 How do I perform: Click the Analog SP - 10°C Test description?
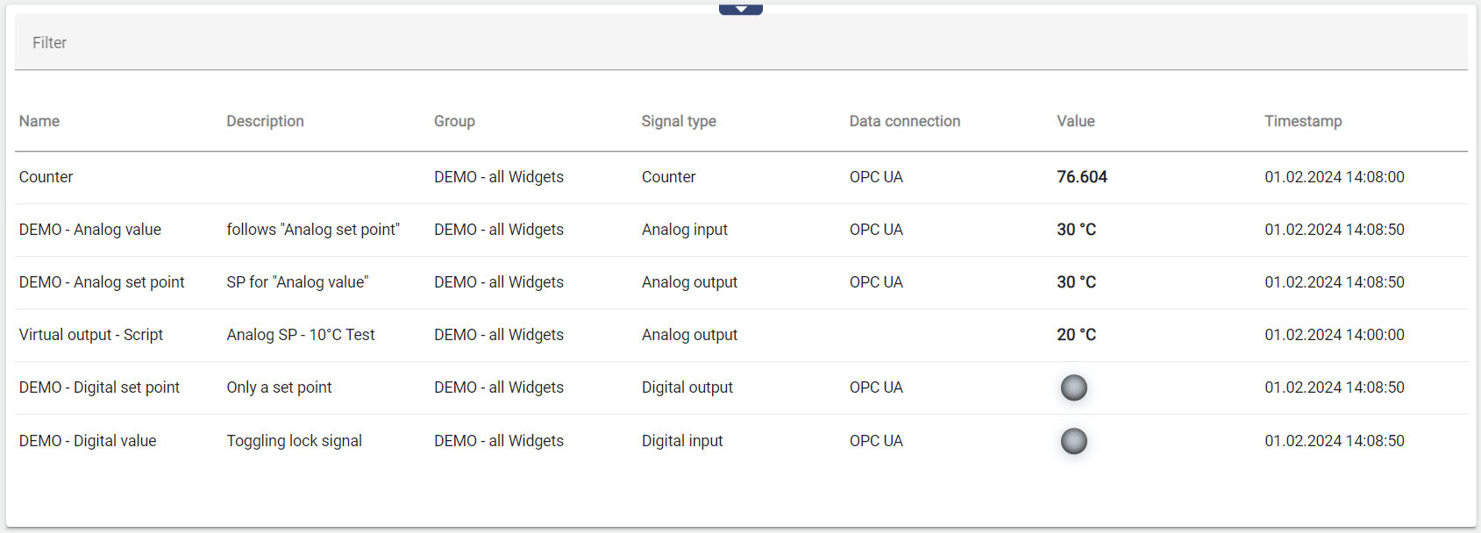pyautogui.click(x=300, y=335)
